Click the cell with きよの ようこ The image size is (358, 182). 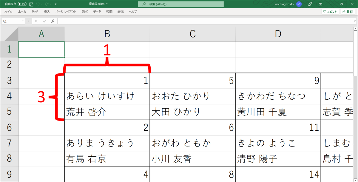278,143
